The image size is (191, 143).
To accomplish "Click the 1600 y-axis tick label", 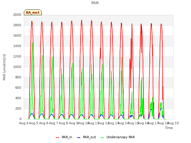I will 17,36.
